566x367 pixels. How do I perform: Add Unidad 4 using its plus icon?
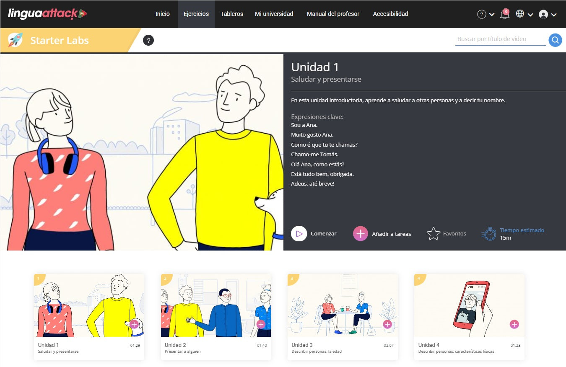(514, 324)
